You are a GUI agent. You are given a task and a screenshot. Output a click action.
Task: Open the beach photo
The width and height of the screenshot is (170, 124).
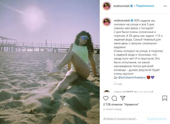pyautogui.click(x=50, y=62)
